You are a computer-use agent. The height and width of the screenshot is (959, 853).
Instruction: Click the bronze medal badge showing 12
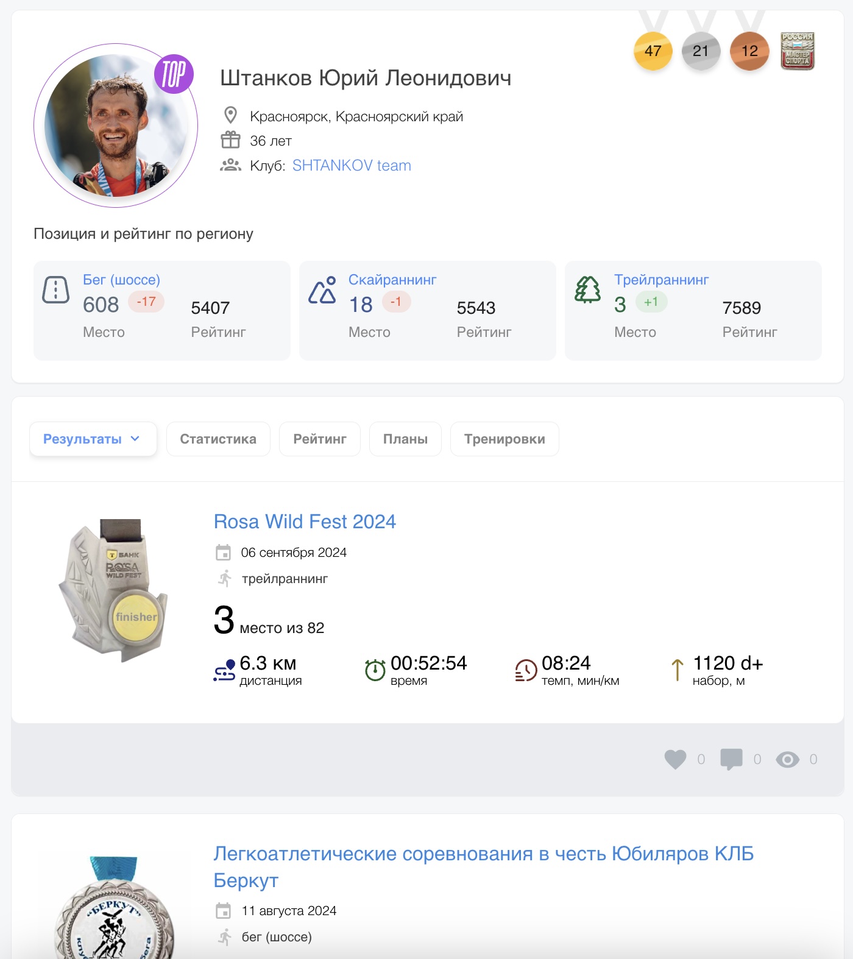pyautogui.click(x=749, y=51)
